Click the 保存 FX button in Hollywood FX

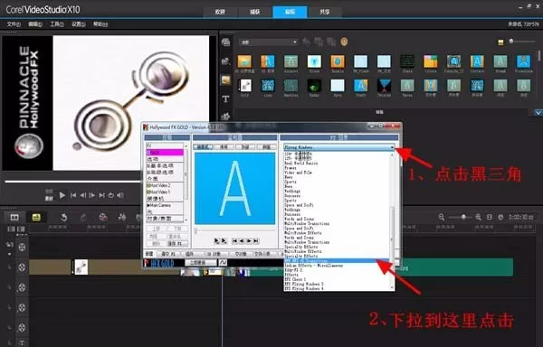[x=177, y=244]
